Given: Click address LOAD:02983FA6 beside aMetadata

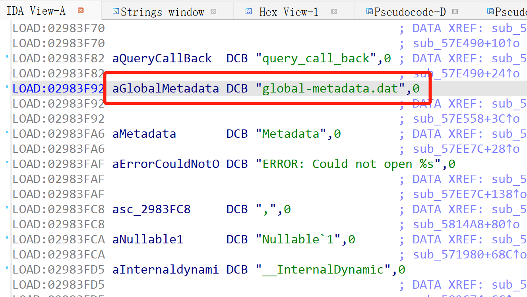Looking at the screenshot, I should [58, 134].
